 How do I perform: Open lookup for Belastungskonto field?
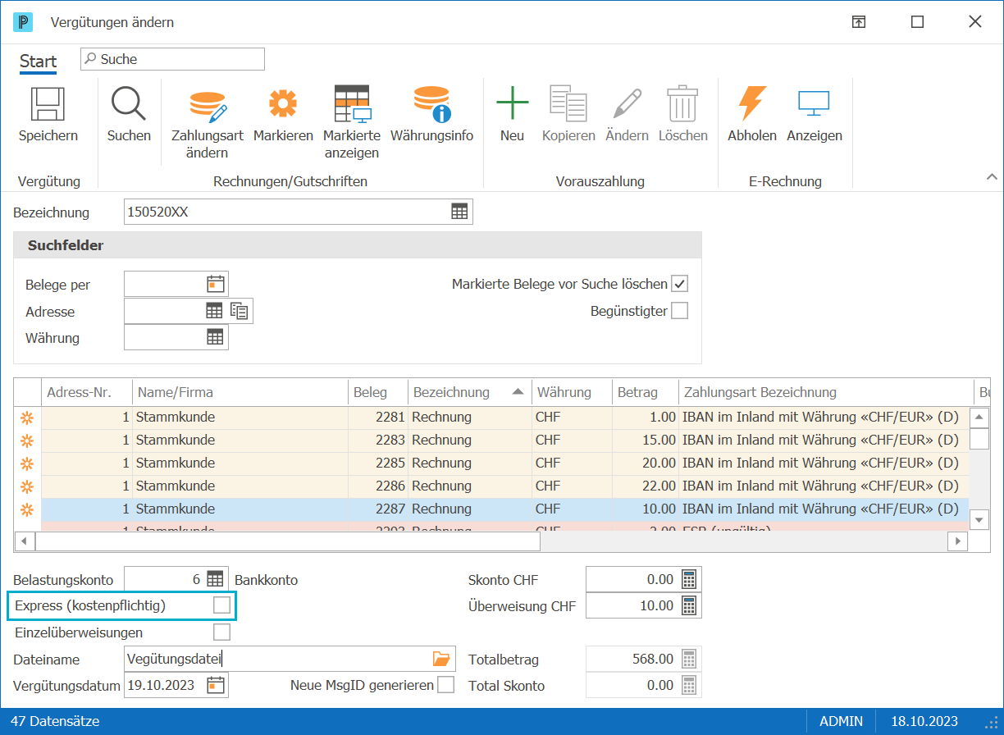click(215, 579)
